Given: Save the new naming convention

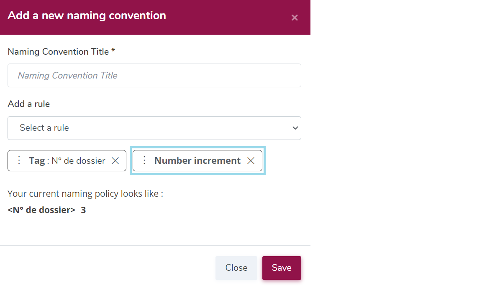Looking at the screenshot, I should pyautogui.click(x=282, y=268).
